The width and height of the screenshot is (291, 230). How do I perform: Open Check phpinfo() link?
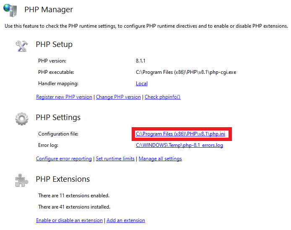[162, 97]
